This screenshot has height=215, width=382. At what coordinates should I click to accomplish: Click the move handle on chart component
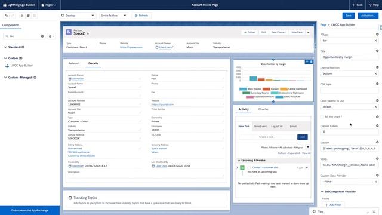307,62
